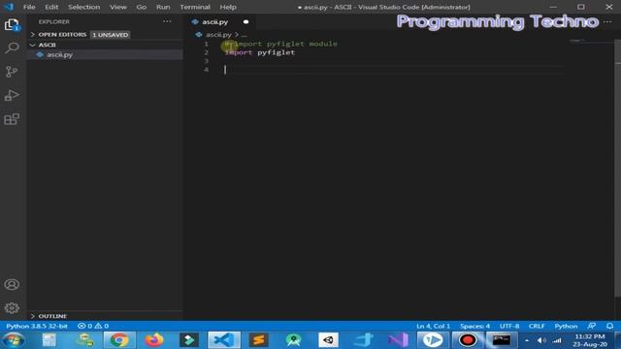Image resolution: width=621 pixels, height=349 pixels.
Task: Open the File menu
Action: point(29,7)
